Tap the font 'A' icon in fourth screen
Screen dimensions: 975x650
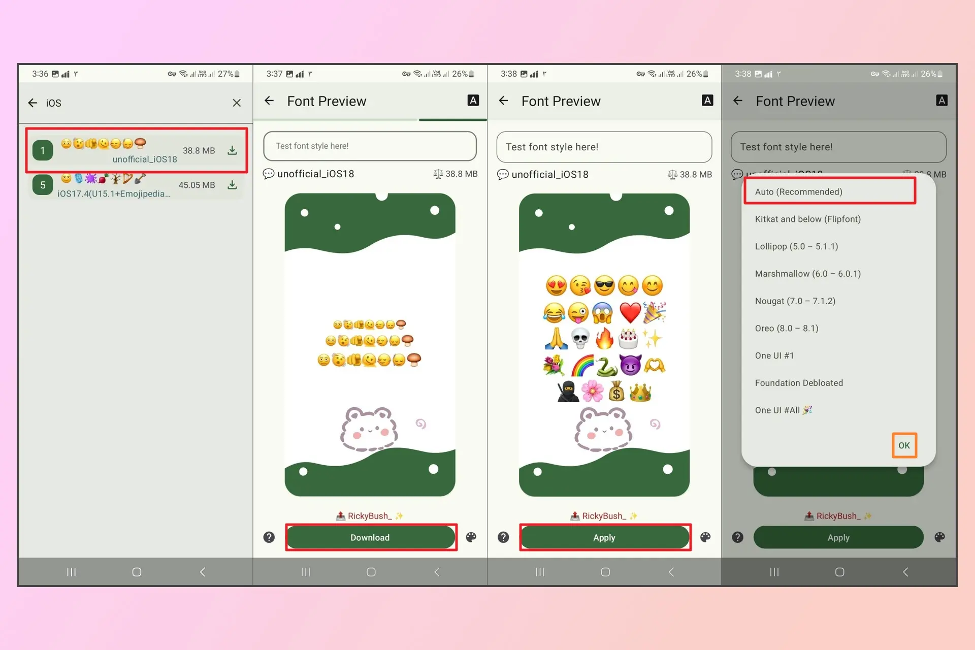click(941, 101)
